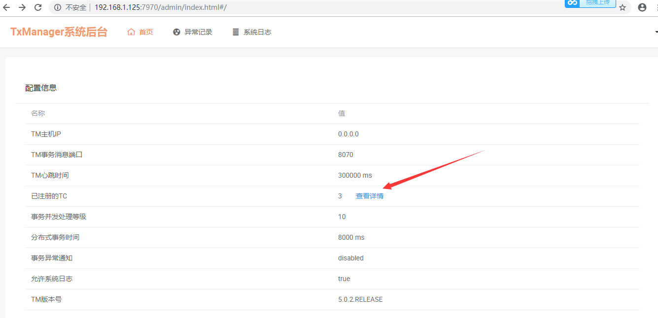Screen dimensions: 658x318
Task: Select the value 8000 ms
Action: 351,237
